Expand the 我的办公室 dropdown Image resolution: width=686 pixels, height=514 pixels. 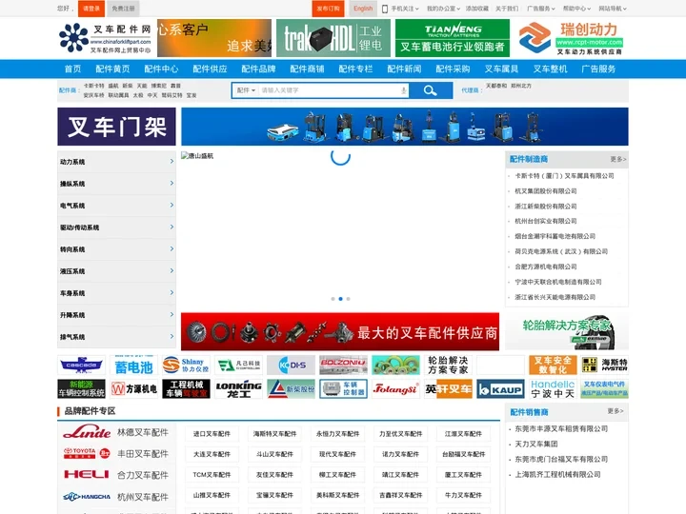[x=443, y=9]
